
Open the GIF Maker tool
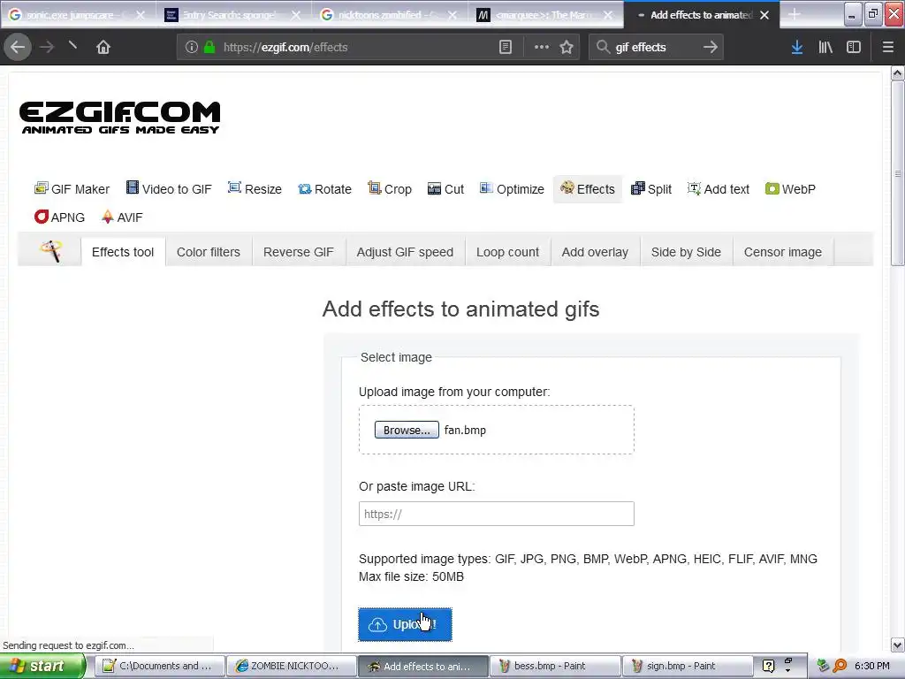click(x=72, y=189)
